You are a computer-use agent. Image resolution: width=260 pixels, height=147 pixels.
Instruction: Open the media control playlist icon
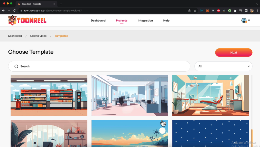pyautogui.click(x=241, y=11)
